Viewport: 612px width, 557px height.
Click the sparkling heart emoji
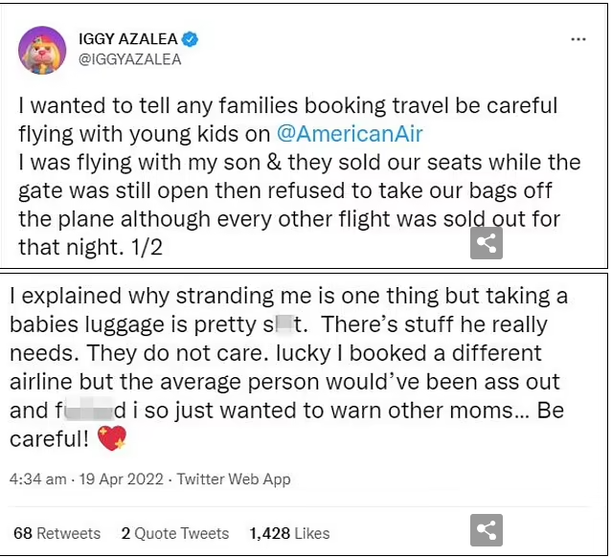coord(112,438)
